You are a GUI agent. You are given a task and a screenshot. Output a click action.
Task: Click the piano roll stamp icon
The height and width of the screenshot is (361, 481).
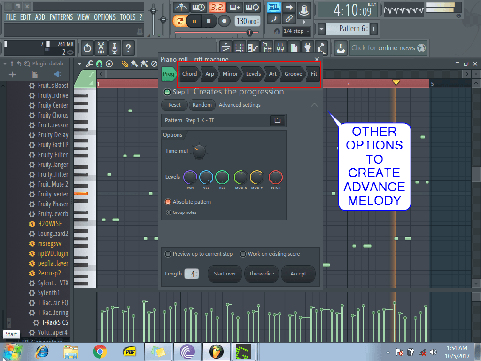coord(109,64)
